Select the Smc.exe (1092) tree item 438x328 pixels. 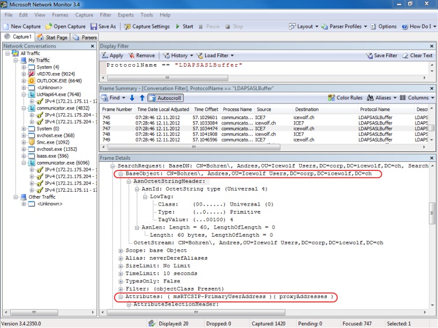coord(53,142)
